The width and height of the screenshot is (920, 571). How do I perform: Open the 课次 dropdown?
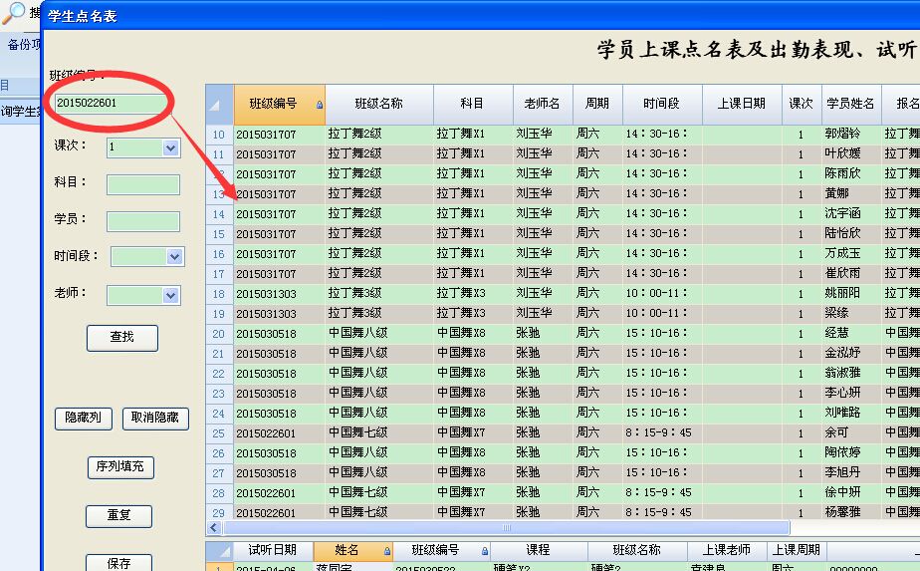(x=169, y=147)
